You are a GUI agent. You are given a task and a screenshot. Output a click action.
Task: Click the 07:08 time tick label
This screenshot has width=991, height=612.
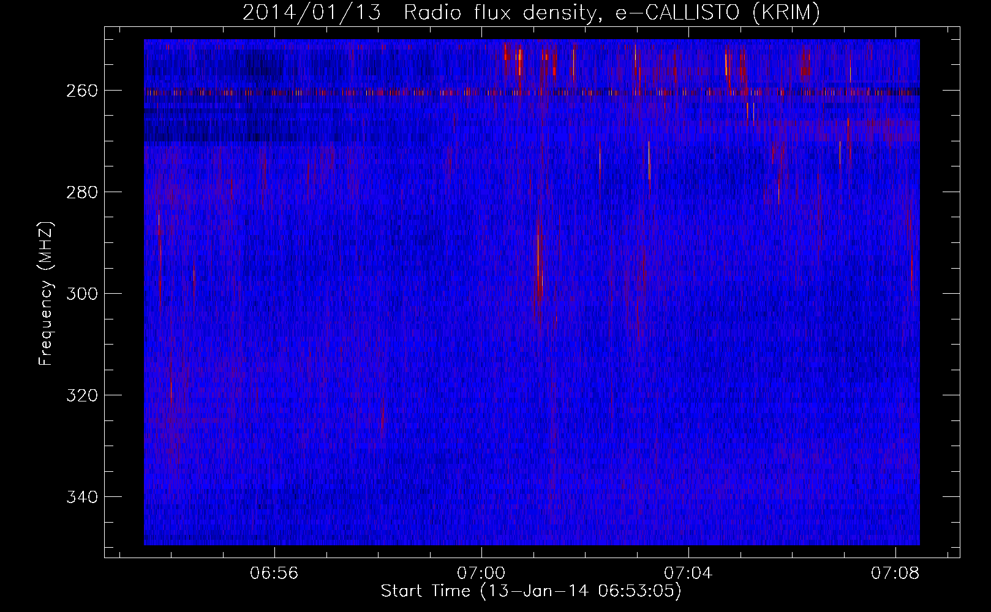895,573
